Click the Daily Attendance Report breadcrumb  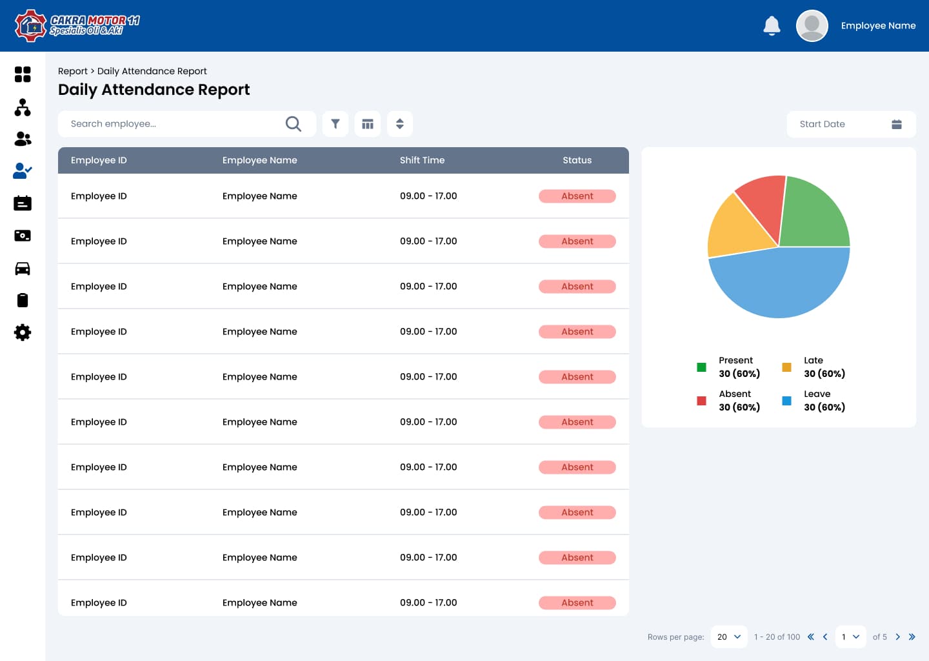click(x=152, y=71)
